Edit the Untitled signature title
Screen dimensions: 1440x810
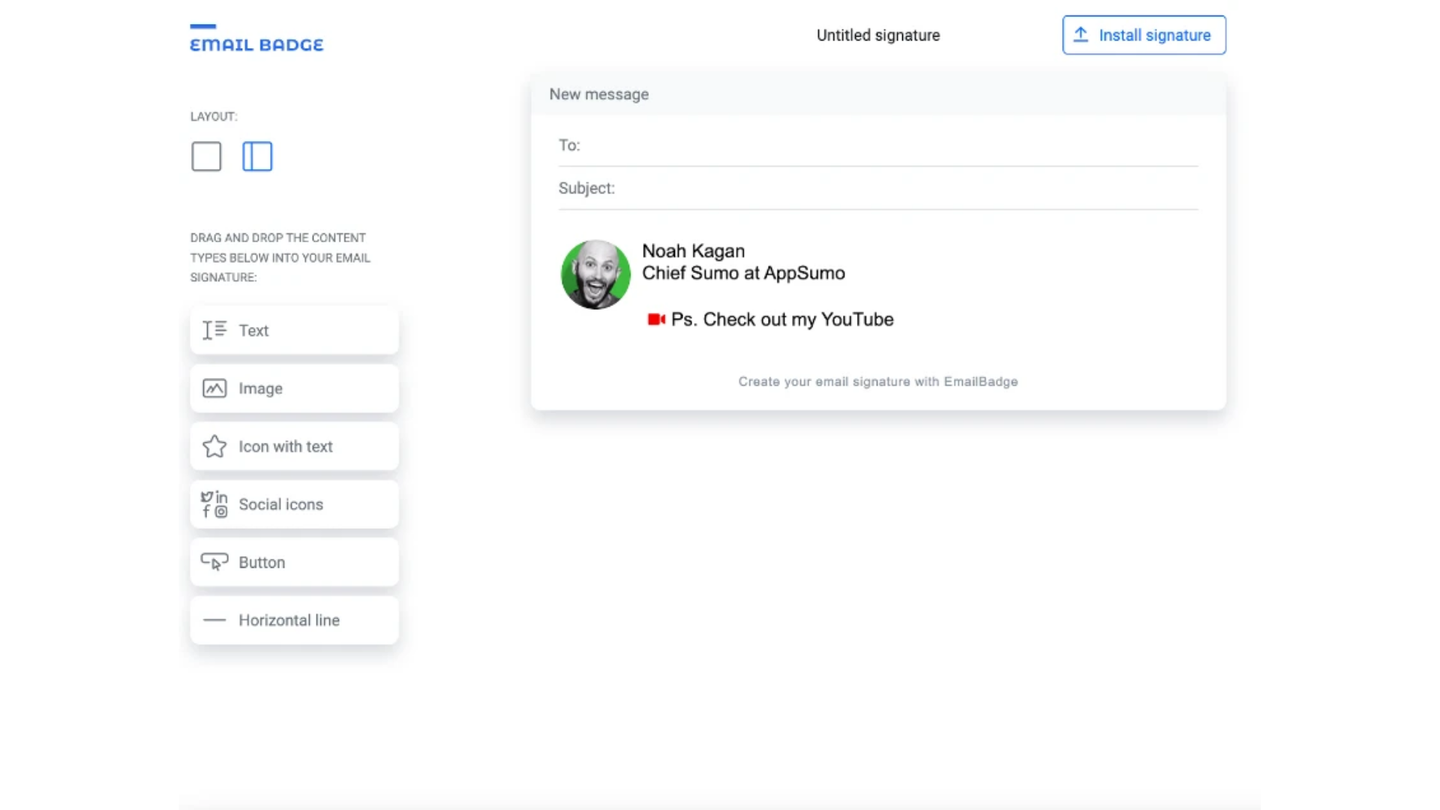[877, 35]
